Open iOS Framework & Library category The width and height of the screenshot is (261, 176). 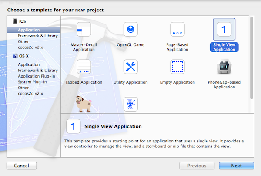pos(38,36)
